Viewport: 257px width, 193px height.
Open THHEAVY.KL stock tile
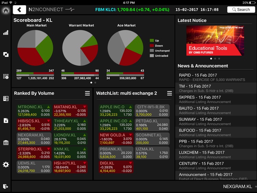70,125
